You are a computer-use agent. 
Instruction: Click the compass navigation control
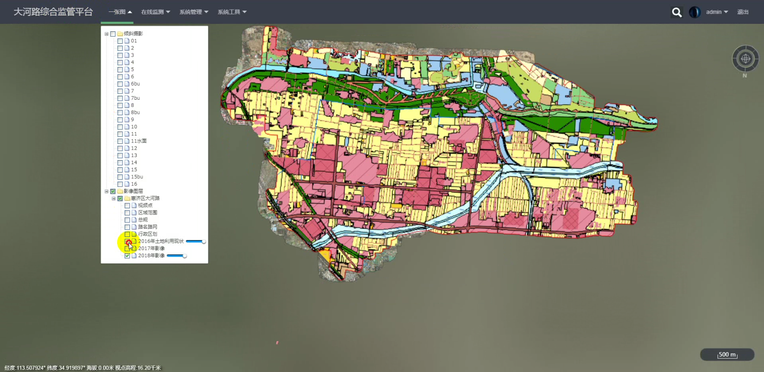(x=745, y=59)
